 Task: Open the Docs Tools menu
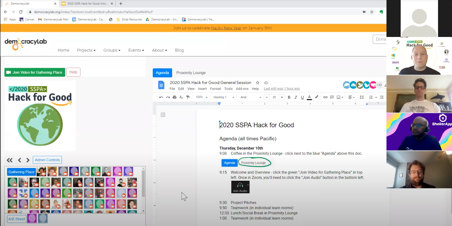[228, 89]
